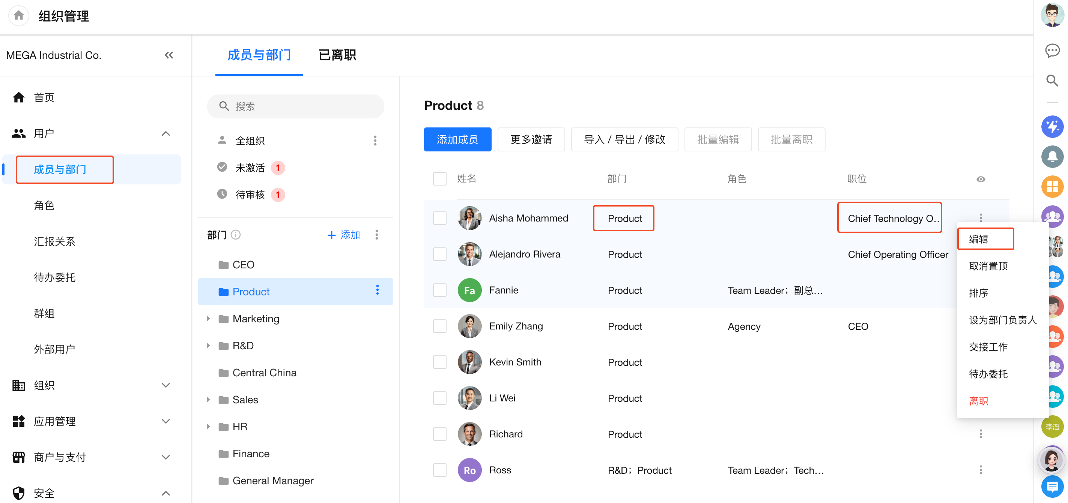This screenshot has width=1068, height=503.
Task: Open the notification bell icon
Action: (1052, 157)
